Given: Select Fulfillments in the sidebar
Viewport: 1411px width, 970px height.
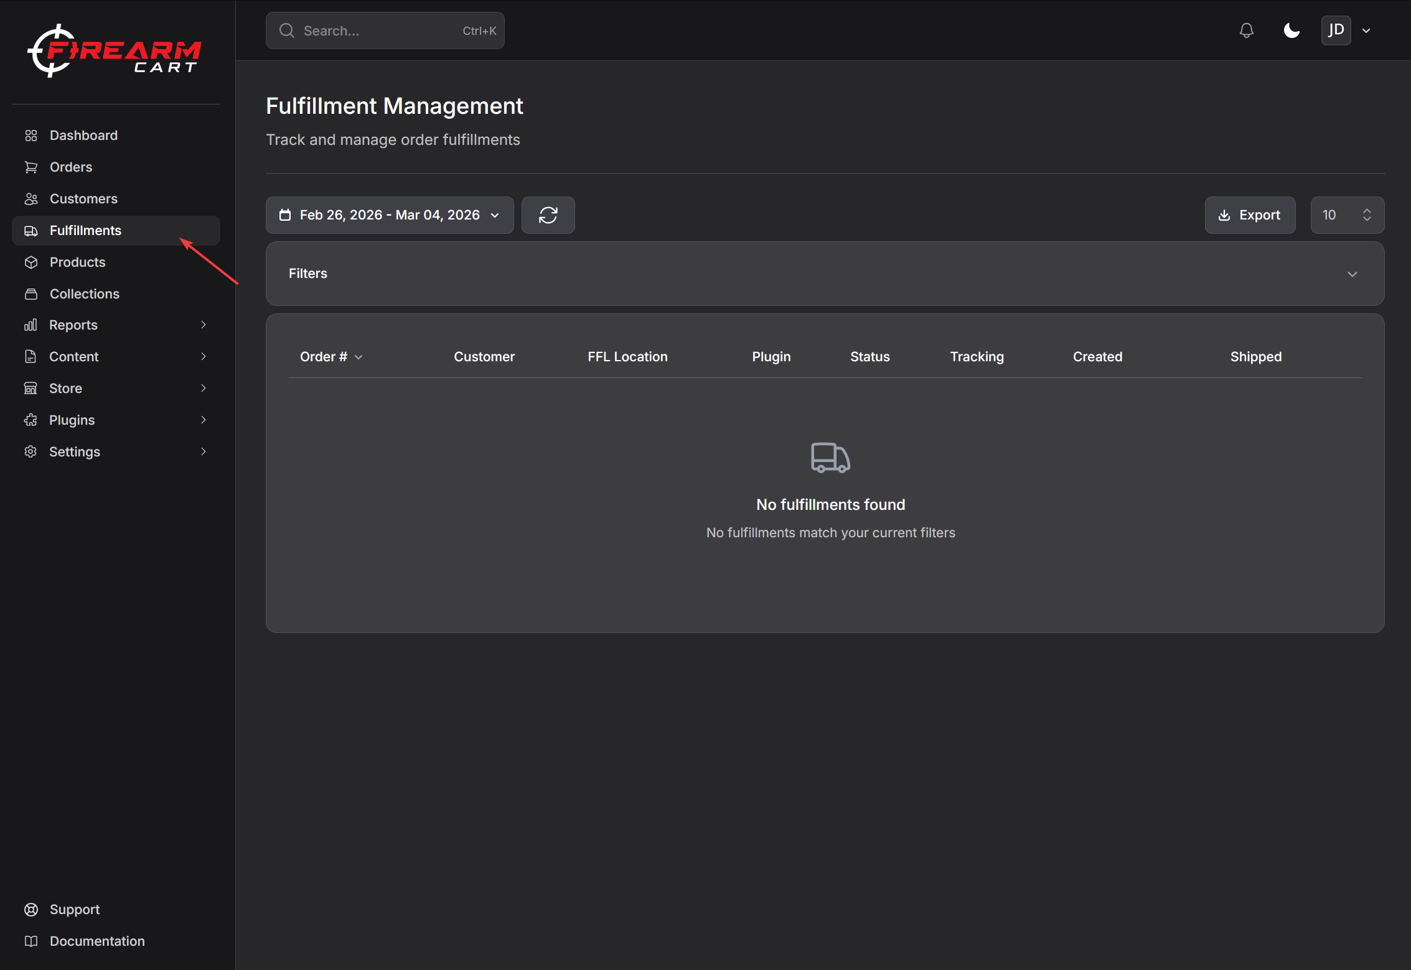Looking at the screenshot, I should click(116, 231).
